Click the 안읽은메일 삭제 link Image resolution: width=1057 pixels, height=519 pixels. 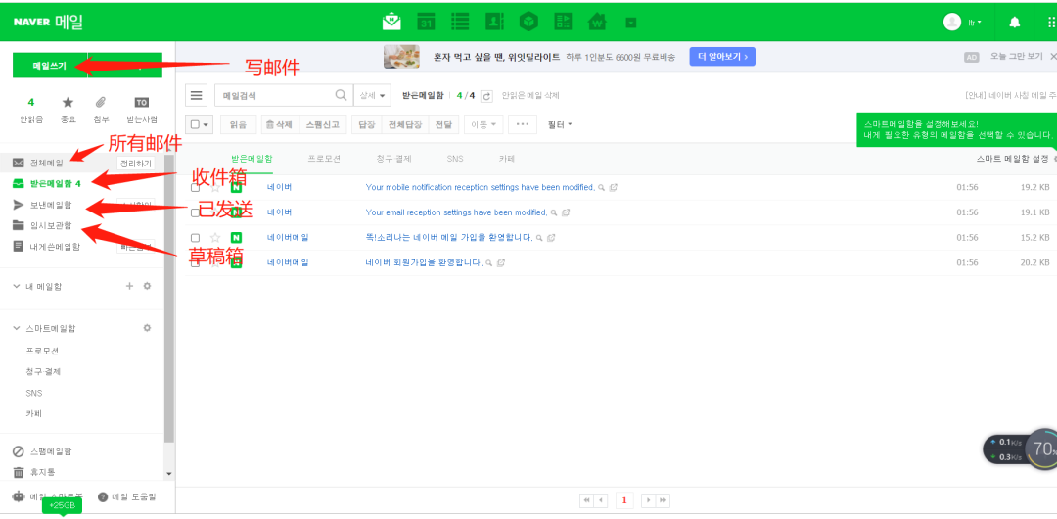[529, 96]
